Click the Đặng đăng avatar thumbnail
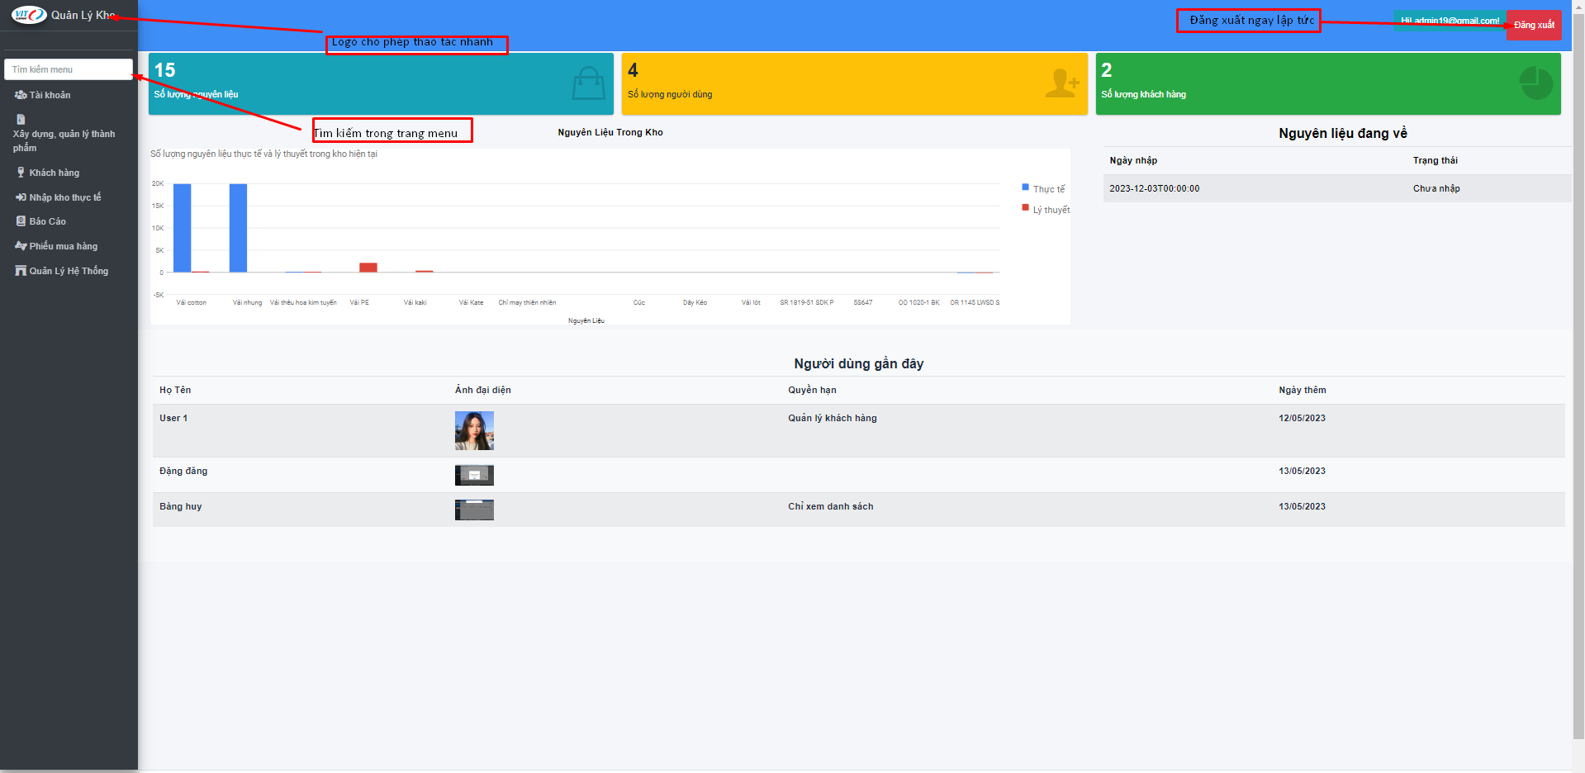 474,475
